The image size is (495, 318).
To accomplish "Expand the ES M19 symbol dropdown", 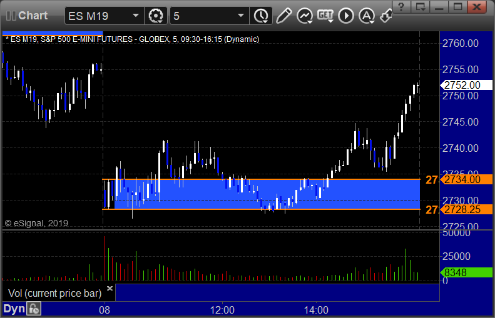I will pos(136,16).
